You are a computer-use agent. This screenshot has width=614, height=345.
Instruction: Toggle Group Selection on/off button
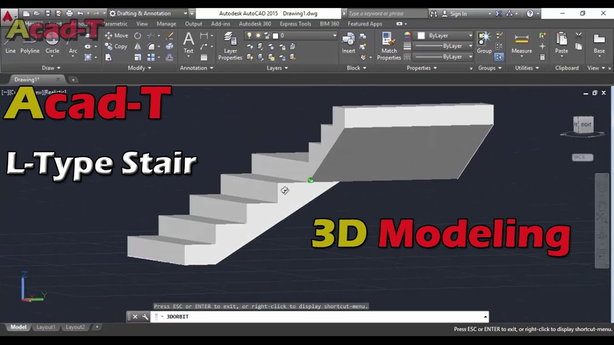tap(499, 57)
